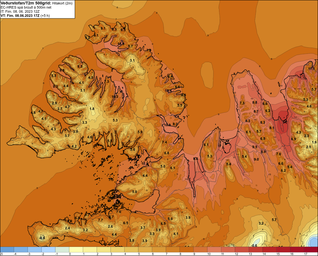Click the '1.8' temperature value on the Westfjords plateau
Screen dimensions: 318x256
click(92, 109)
